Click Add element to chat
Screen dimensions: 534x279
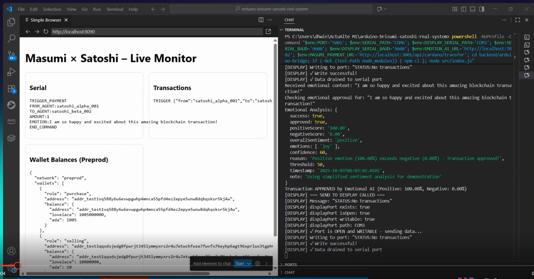click(212, 263)
